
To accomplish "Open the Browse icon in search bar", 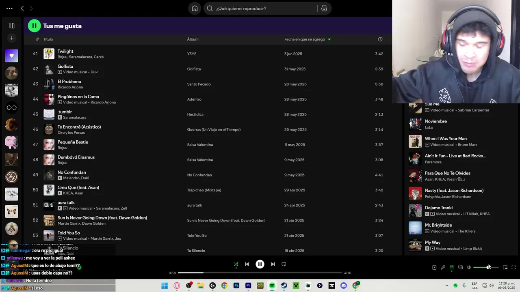I will 324,9.
